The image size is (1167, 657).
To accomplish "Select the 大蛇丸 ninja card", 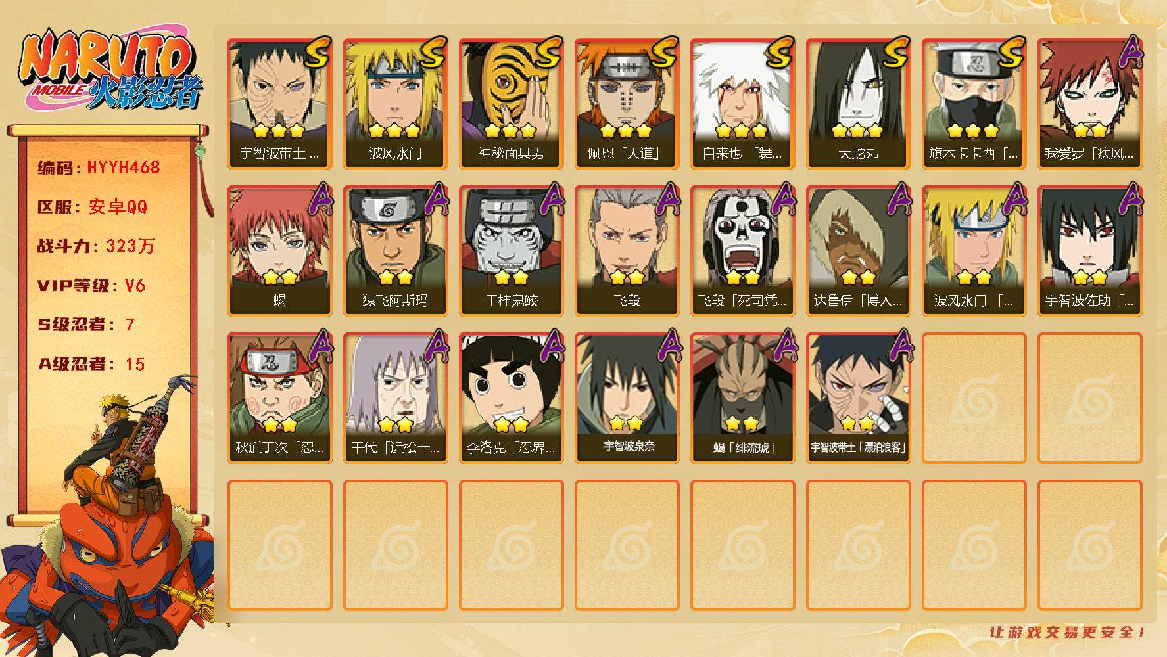I will pos(859,104).
